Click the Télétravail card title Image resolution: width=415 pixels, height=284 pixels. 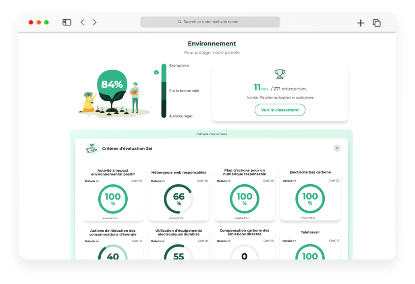310,233
